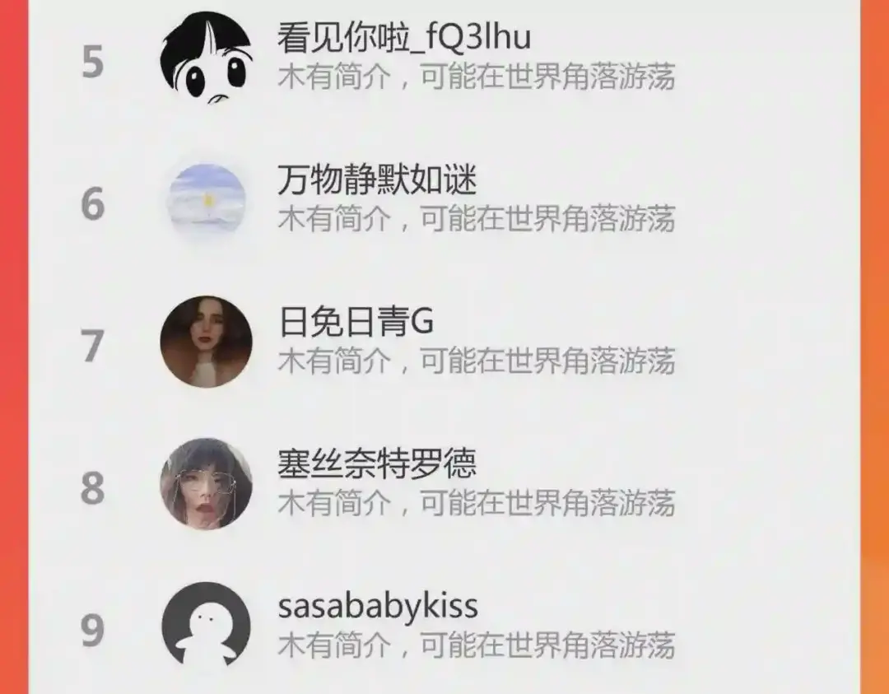Click the username sasababykiss
The width and height of the screenshot is (889, 694).
[x=378, y=606]
